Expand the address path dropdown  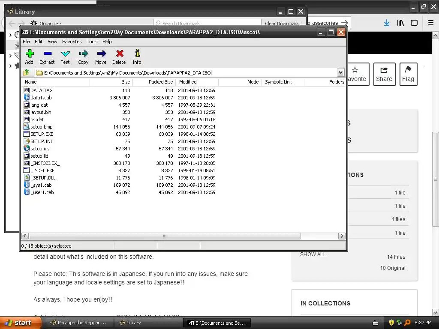[340, 73]
